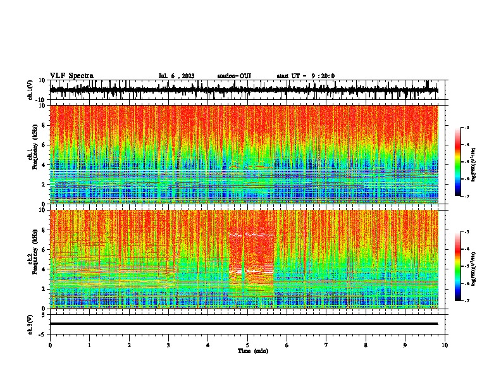Viewport: 501px width, 387px height.
Task: Click time axis tick label '6'
Action: (287, 345)
